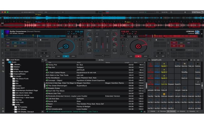Click the left deck FILTER knob
Viewport: 204px width, 124px height.
(x=89, y=50)
